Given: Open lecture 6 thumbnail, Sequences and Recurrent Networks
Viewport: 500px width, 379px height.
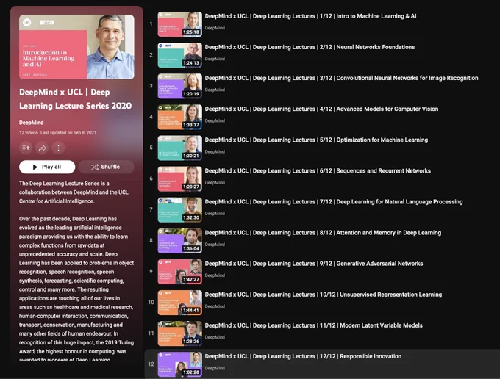Looking at the screenshot, I should (x=180, y=178).
